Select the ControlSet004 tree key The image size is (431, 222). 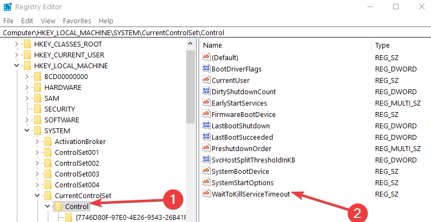point(77,185)
